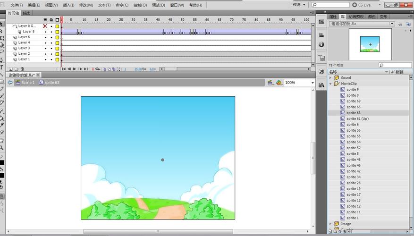Go to first frame in timeline

click(63, 69)
